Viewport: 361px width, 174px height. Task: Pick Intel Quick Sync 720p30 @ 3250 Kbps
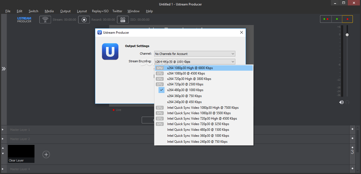tap(204, 124)
